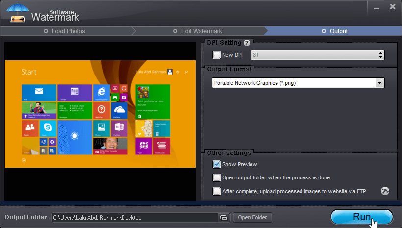Click the DPI value stepper arrows
Viewport: 402px width, 228px height.
tap(380, 55)
